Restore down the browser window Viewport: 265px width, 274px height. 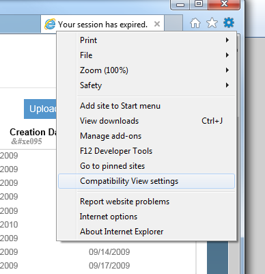click(x=199, y=5)
